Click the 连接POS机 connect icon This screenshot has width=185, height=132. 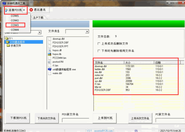coord(6,10)
